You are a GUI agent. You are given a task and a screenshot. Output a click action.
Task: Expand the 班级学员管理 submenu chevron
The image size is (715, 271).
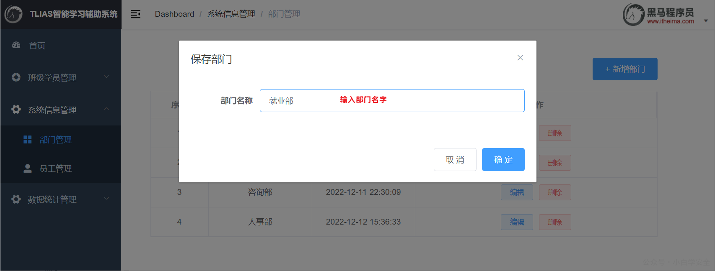(x=106, y=77)
